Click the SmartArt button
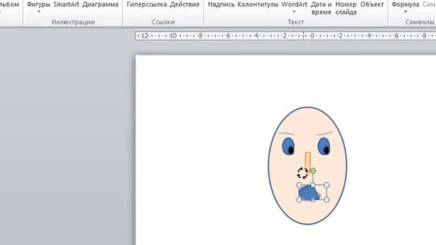 66,5
